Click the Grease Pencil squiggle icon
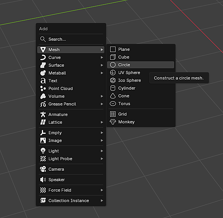Screen dimensions: 223x218 tap(43, 104)
